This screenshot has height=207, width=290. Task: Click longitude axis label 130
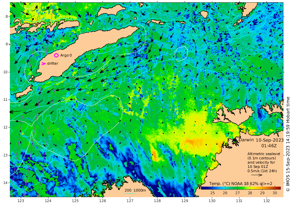click(212, 201)
